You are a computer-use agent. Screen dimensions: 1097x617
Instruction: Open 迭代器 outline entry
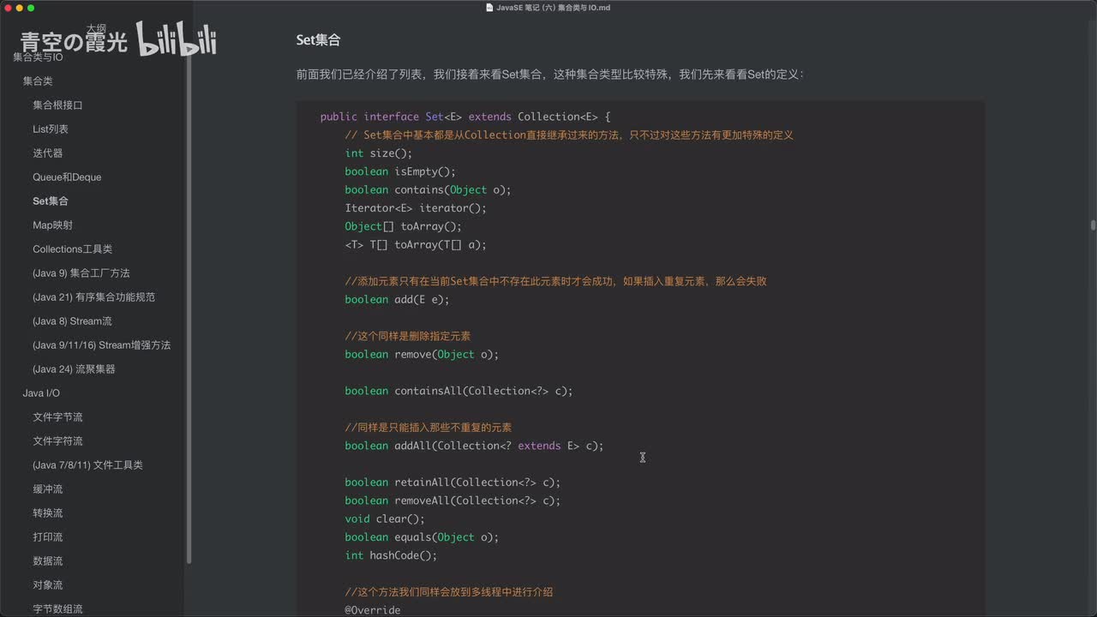[48, 153]
